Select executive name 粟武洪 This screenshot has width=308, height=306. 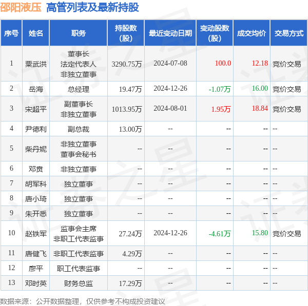pyautogui.click(x=36, y=64)
